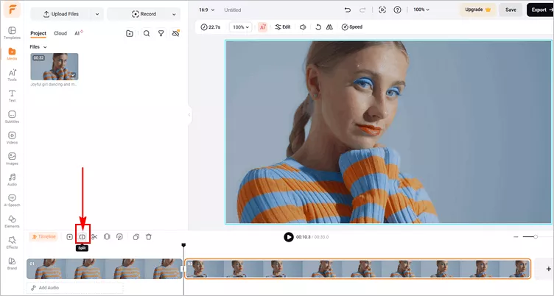Filter the media files list
This screenshot has width=554, height=296.
pos(161,33)
